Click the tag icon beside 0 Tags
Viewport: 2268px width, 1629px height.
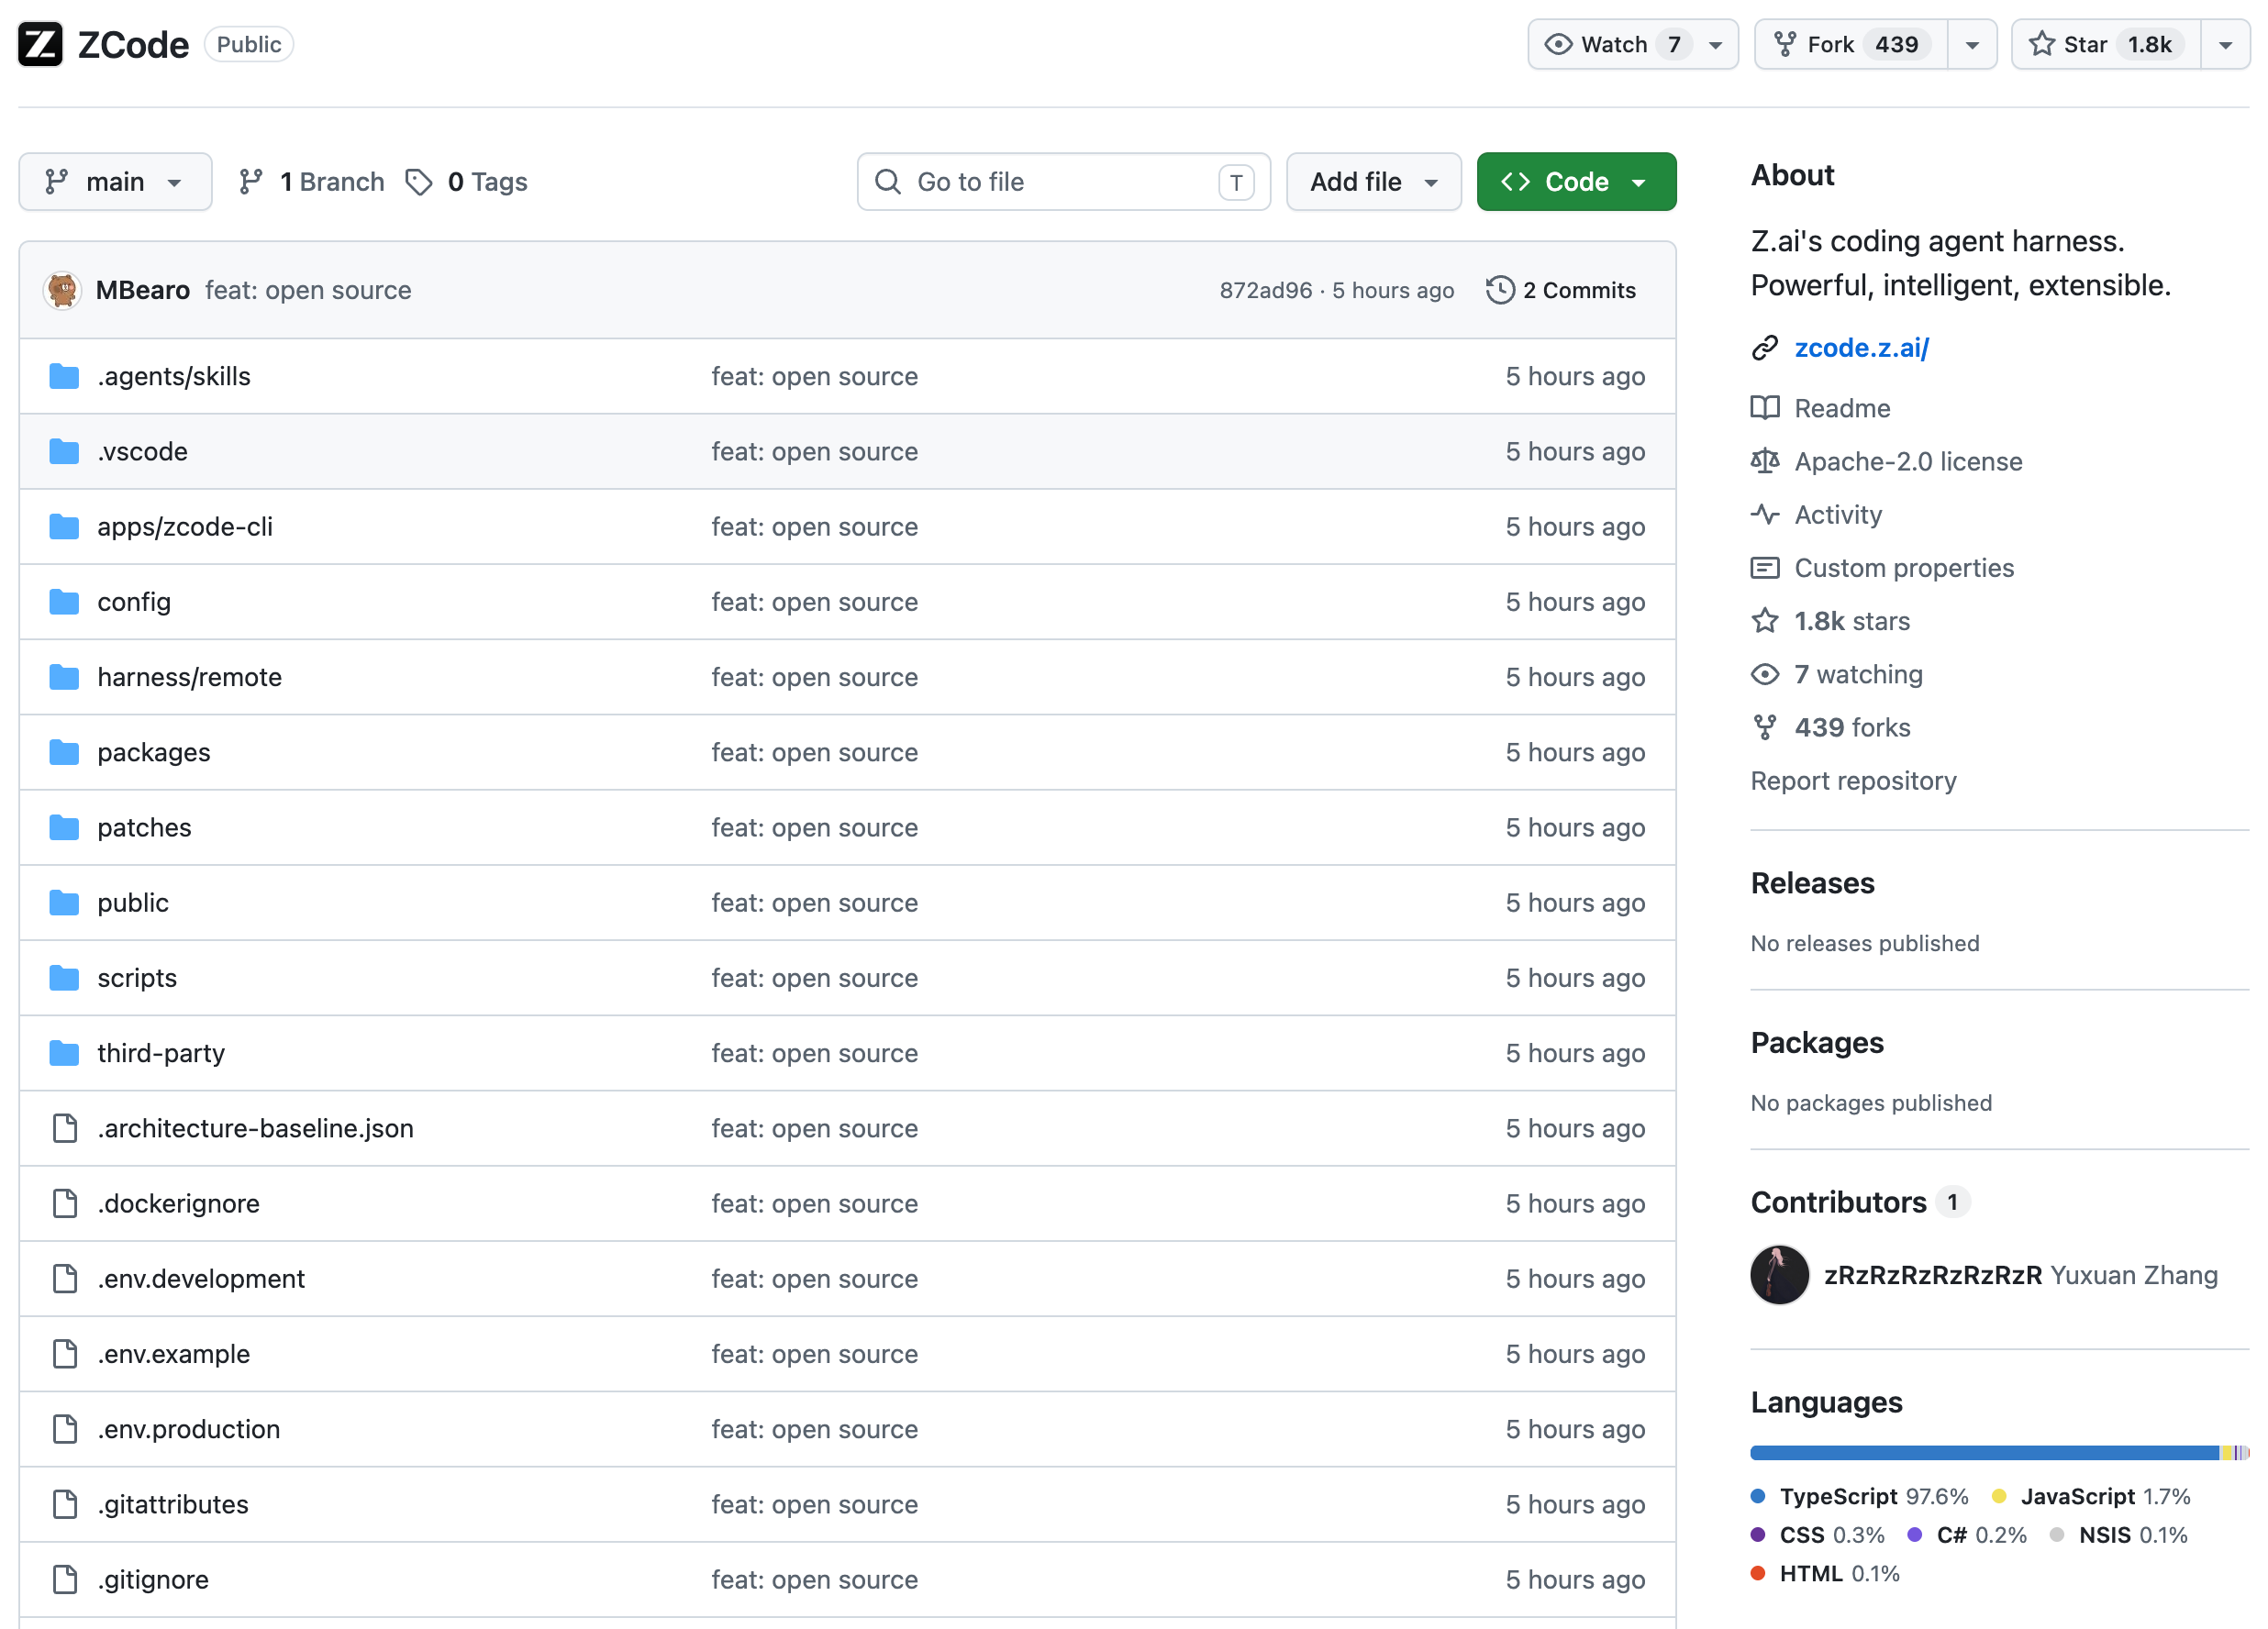coord(419,182)
